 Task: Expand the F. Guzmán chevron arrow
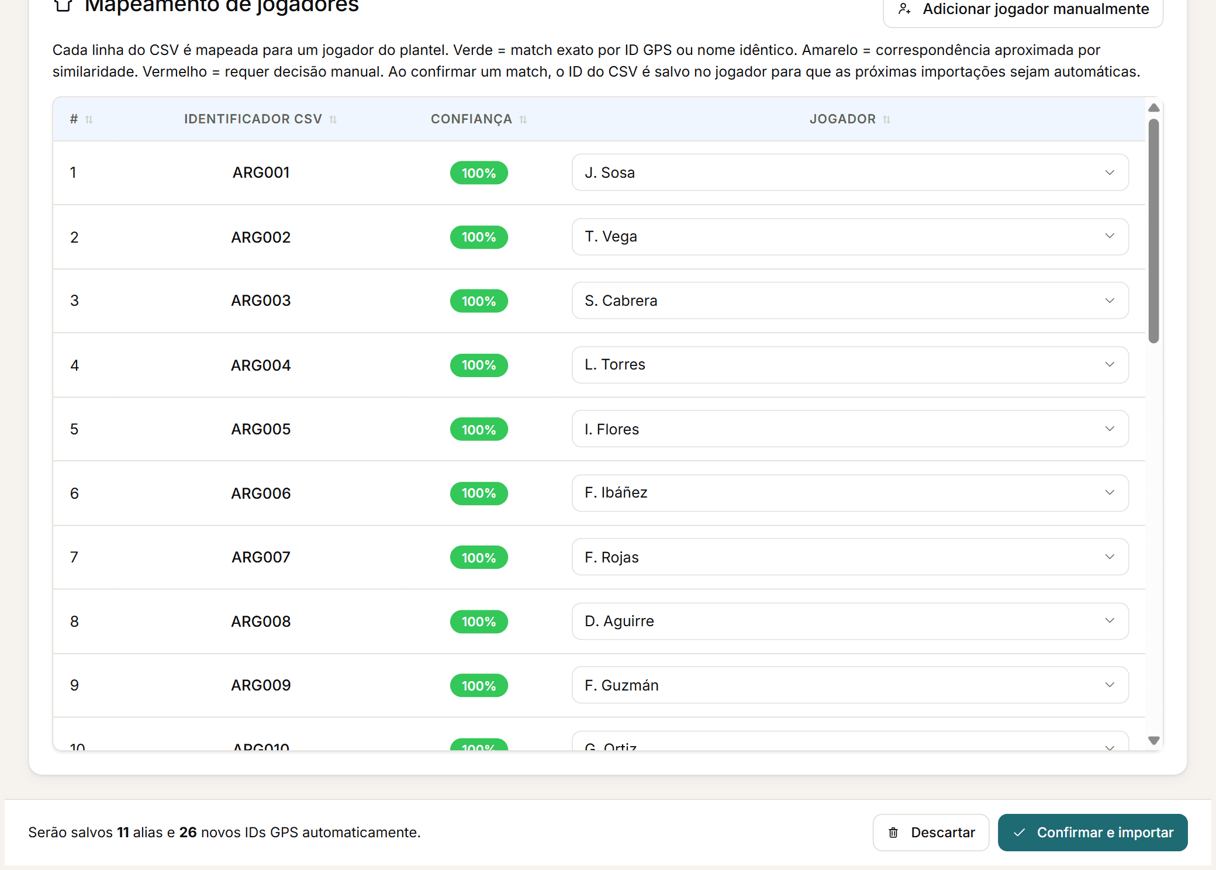pyautogui.click(x=1110, y=685)
